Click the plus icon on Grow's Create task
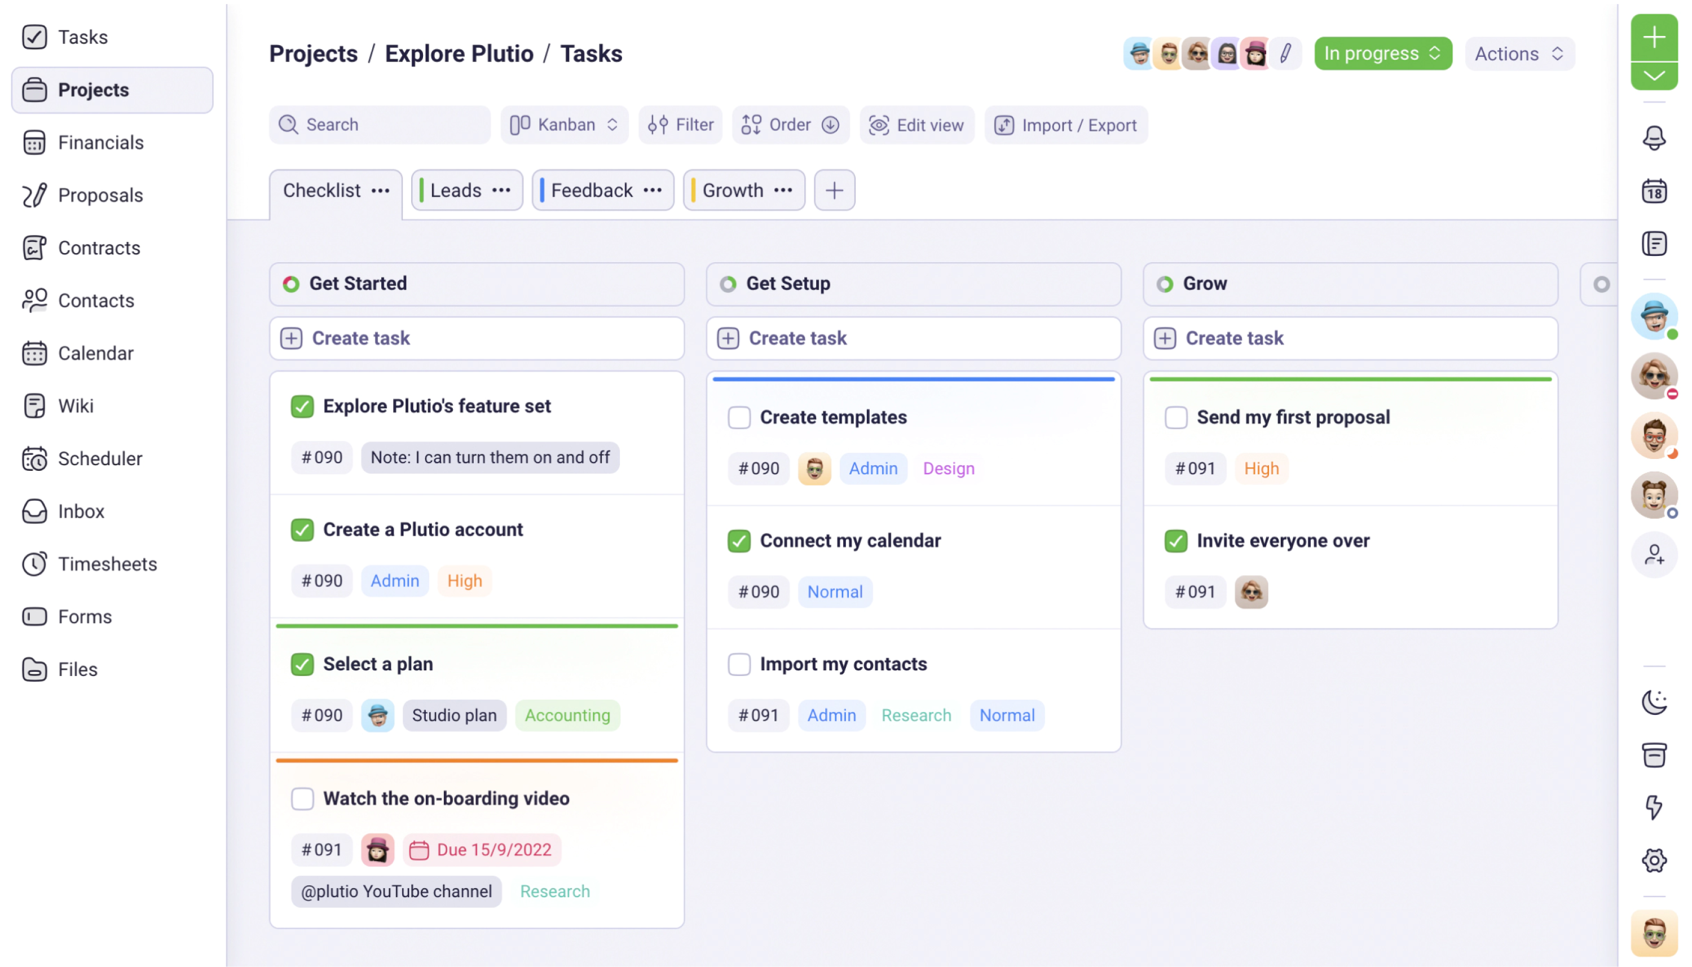This screenshot has height=967, width=1692. pos(1165,338)
